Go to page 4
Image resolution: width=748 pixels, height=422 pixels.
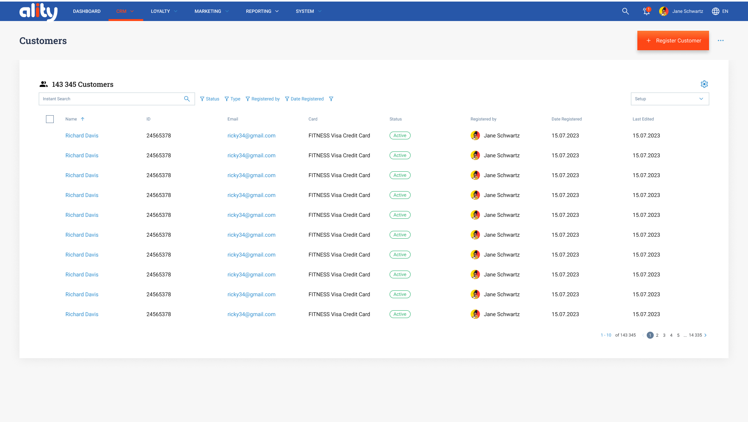tap(671, 335)
